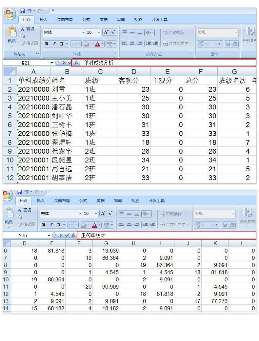
Task: Switch to 插入 tab in the top window
Action: click(44, 20)
